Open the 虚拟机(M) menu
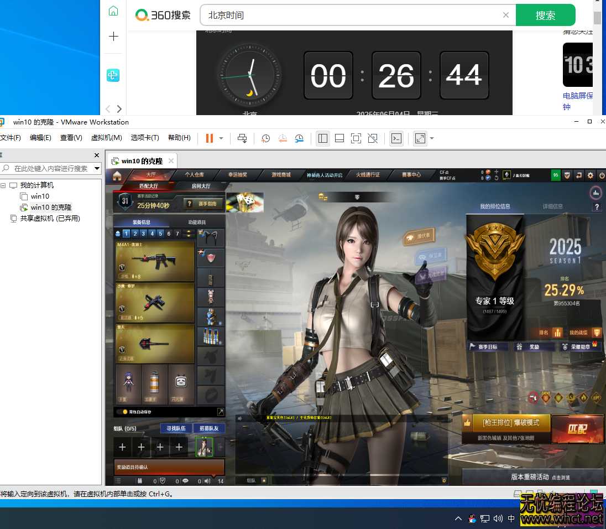The width and height of the screenshot is (606, 529). pos(106,138)
